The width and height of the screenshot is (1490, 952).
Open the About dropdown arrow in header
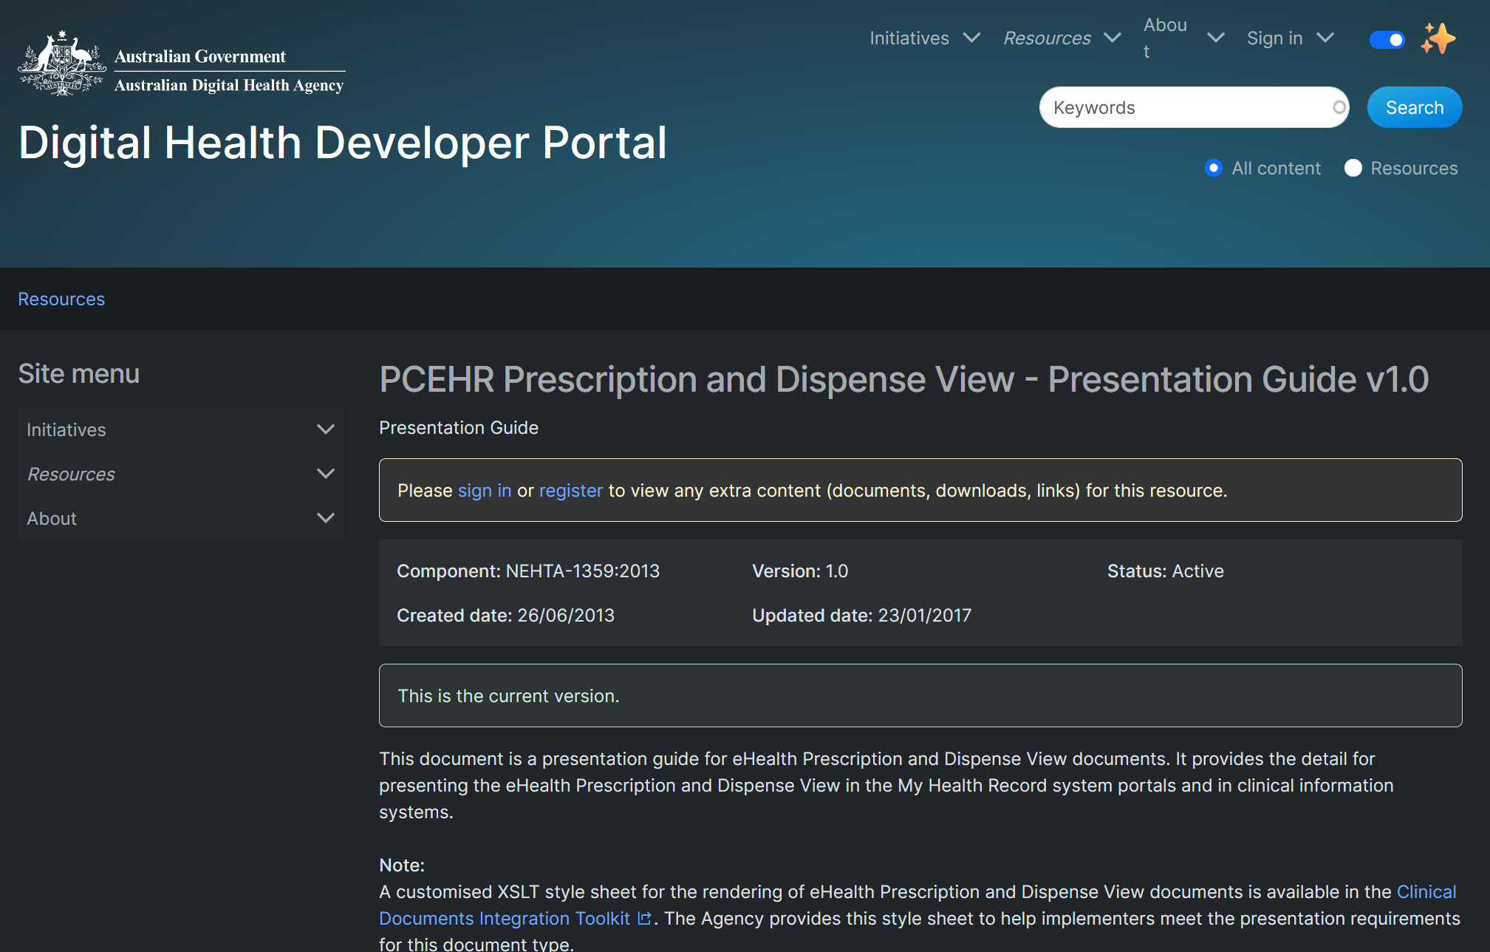(x=1215, y=38)
